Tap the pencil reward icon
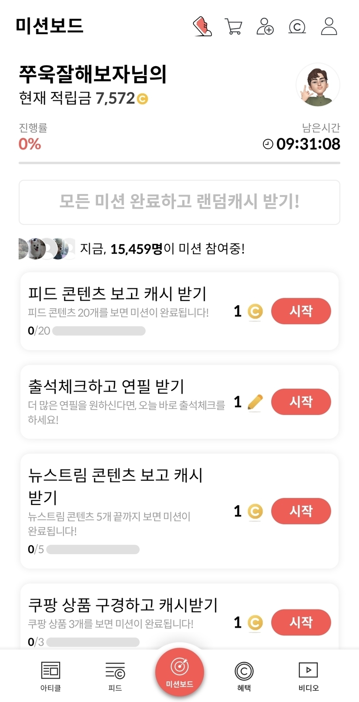The height and width of the screenshot is (702, 359). [255, 402]
